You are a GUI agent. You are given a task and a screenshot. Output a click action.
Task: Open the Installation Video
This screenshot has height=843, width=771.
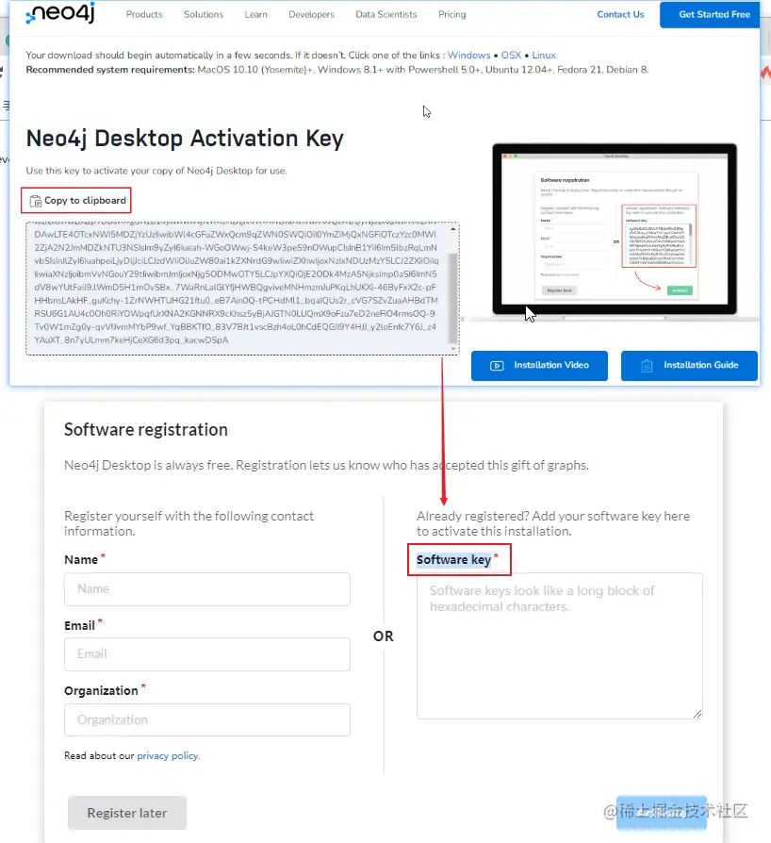coord(539,366)
